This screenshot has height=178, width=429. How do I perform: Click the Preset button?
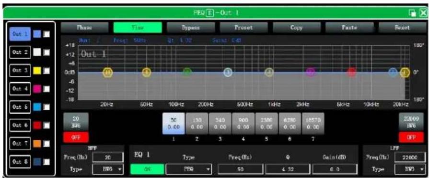(x=243, y=28)
